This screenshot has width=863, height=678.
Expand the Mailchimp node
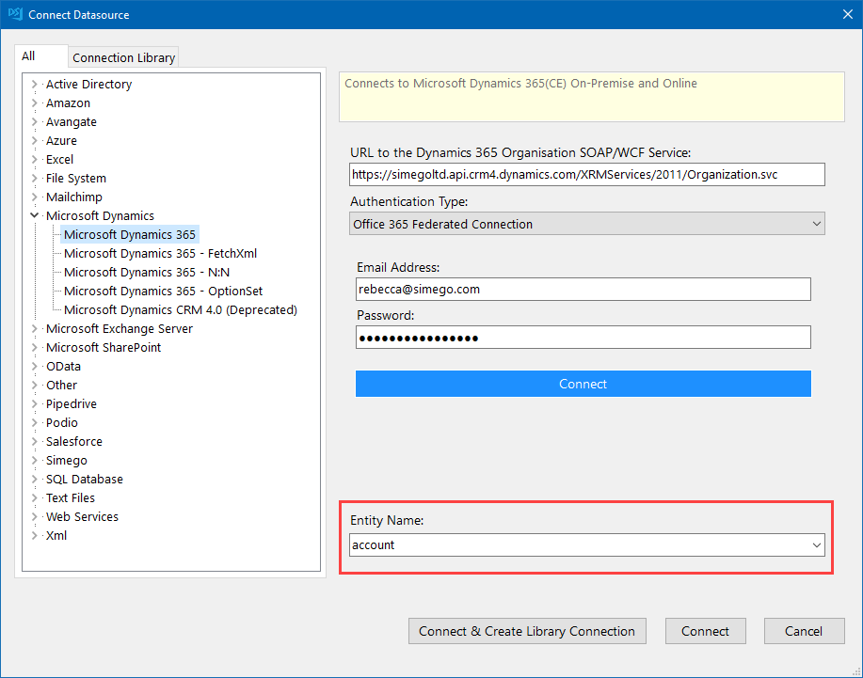(x=34, y=197)
